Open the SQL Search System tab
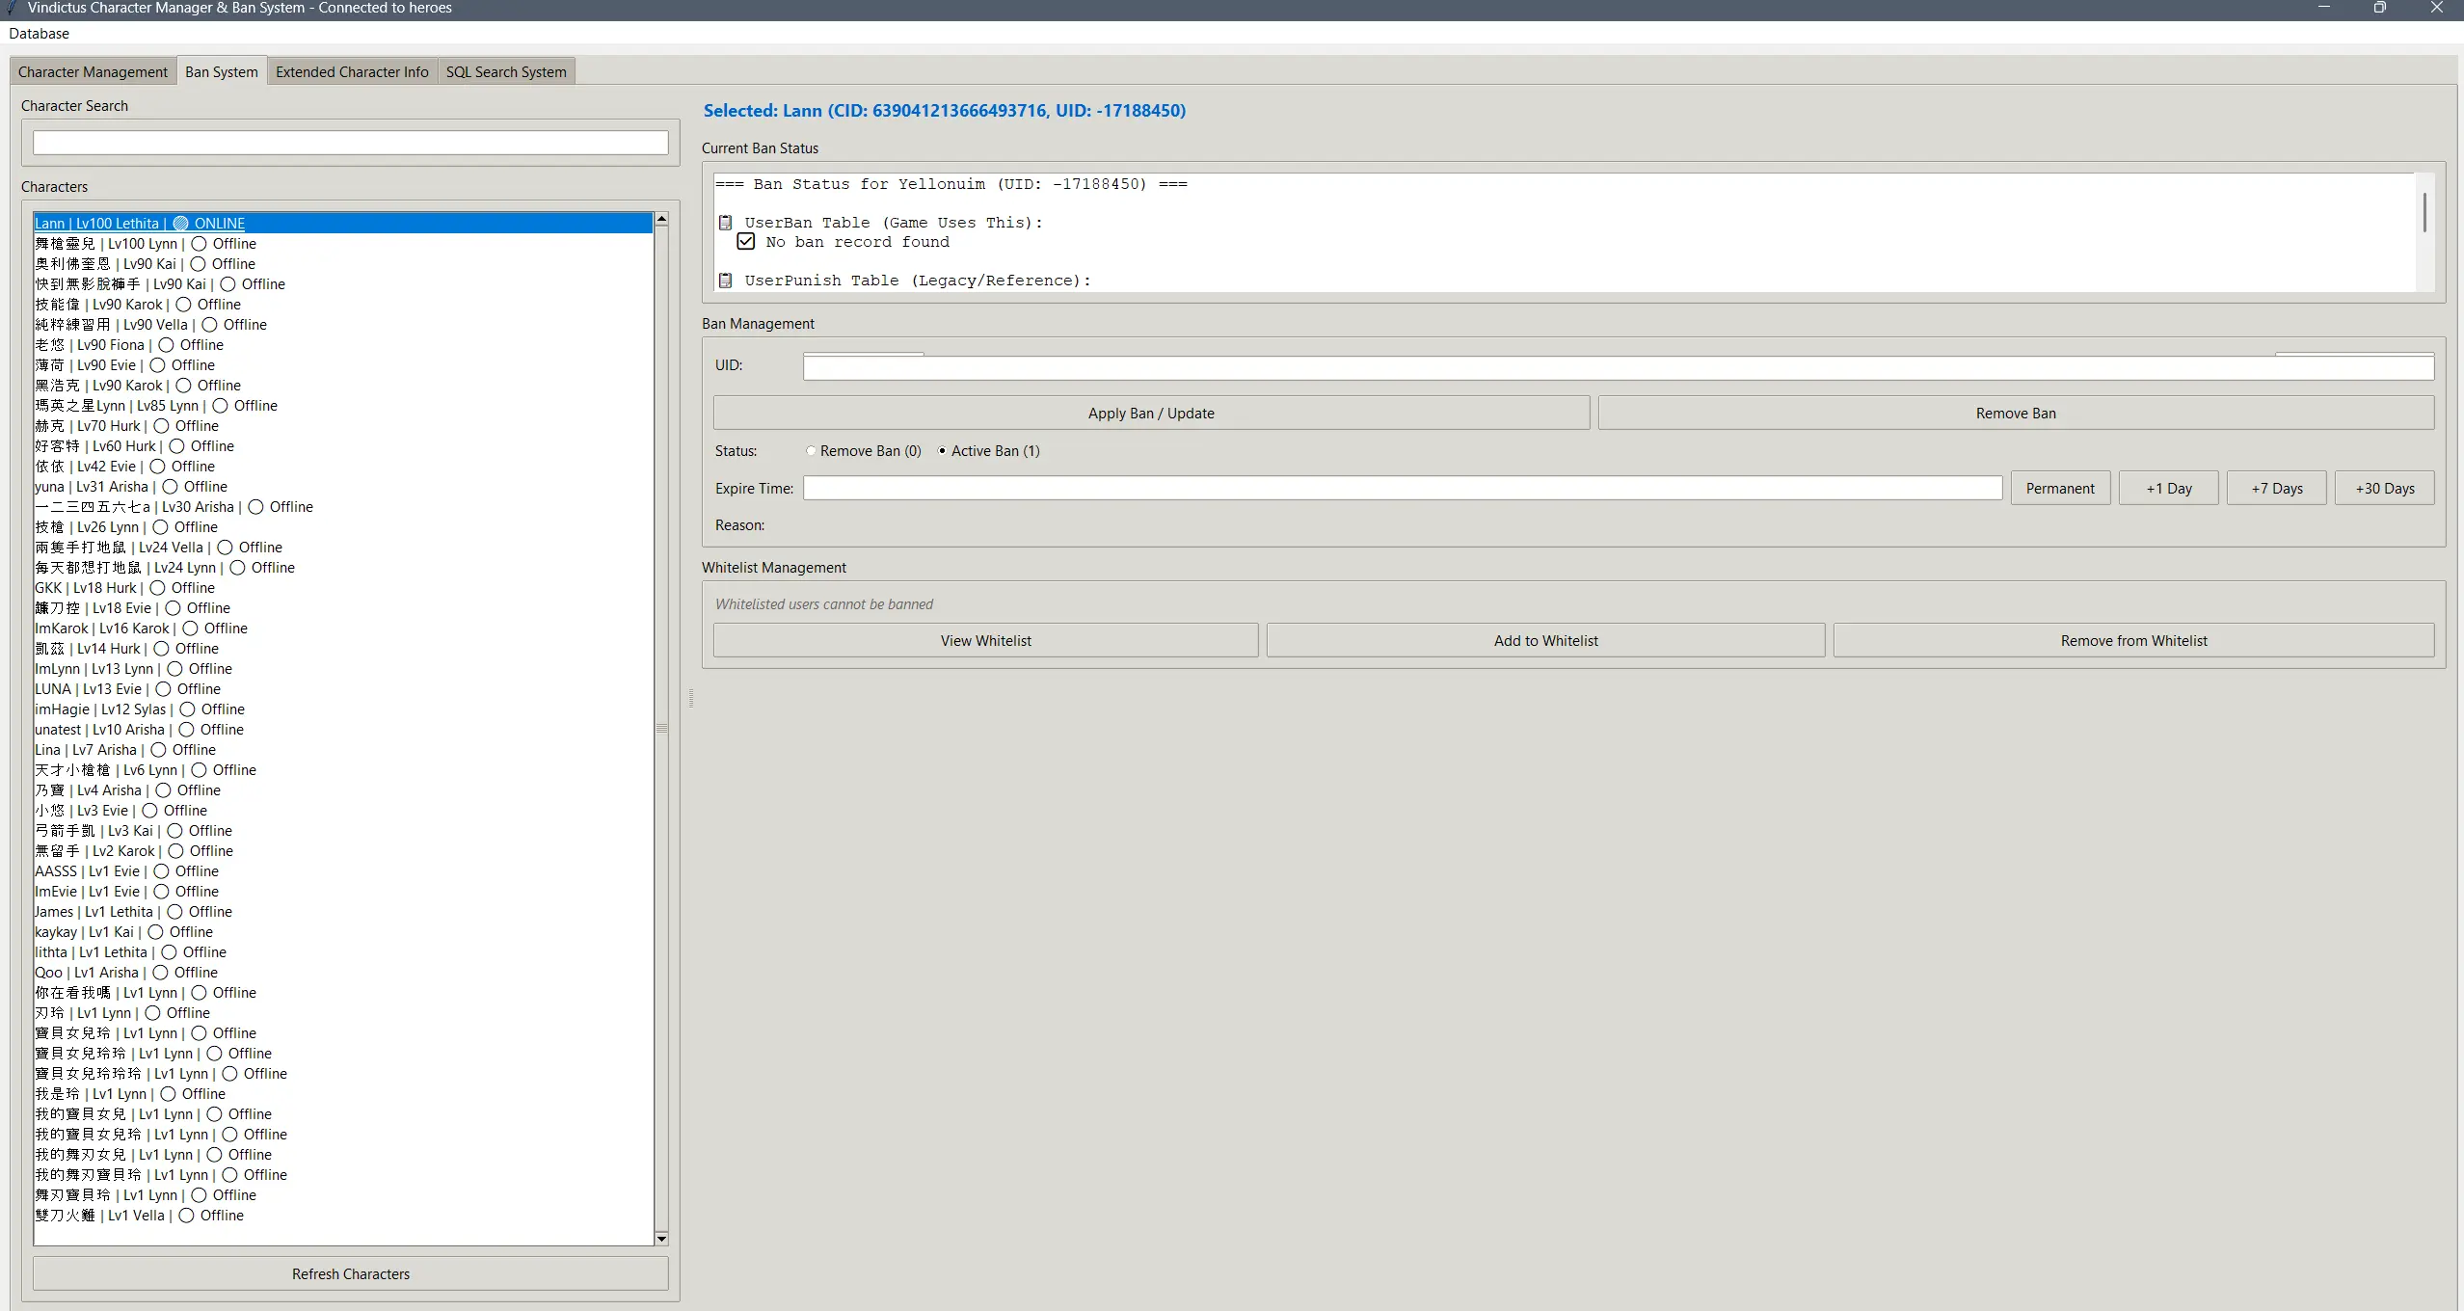The height and width of the screenshot is (1311, 2464). click(506, 72)
